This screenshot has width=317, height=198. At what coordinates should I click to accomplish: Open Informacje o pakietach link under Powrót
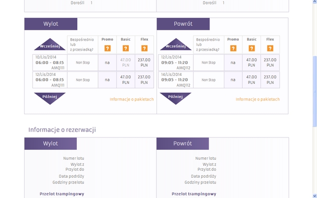pos(258,99)
